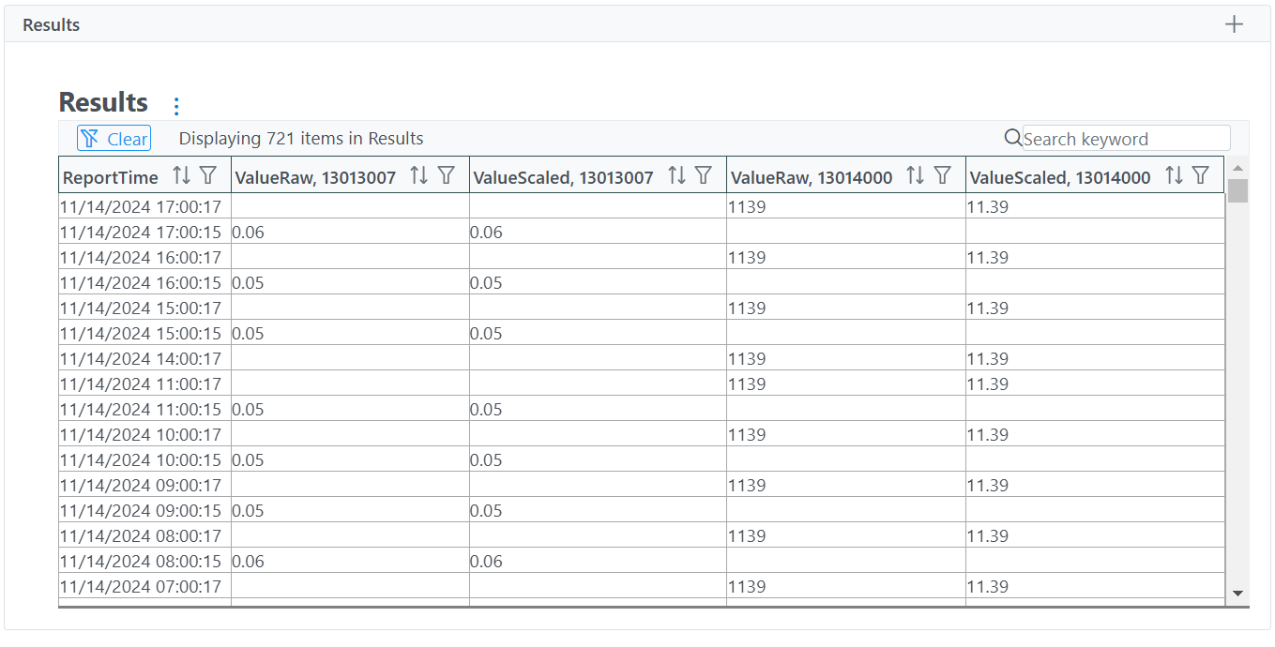Sort ValueRaw, 13014000 column

tap(916, 175)
